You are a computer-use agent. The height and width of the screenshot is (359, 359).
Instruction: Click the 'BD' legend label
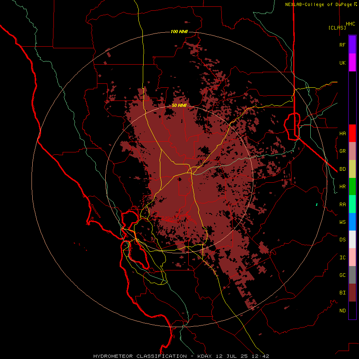click(x=342, y=169)
